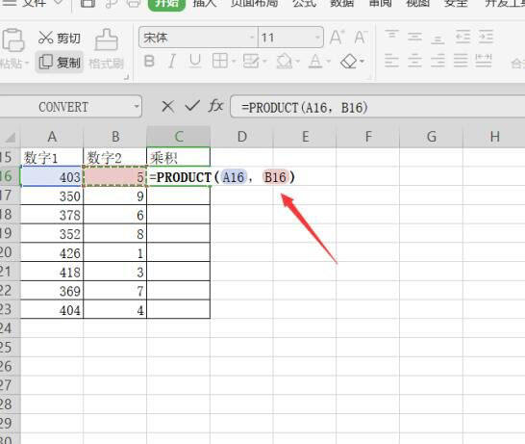Toggle Italic formatting
Image resolution: width=525 pixels, height=444 pixels.
[172, 62]
